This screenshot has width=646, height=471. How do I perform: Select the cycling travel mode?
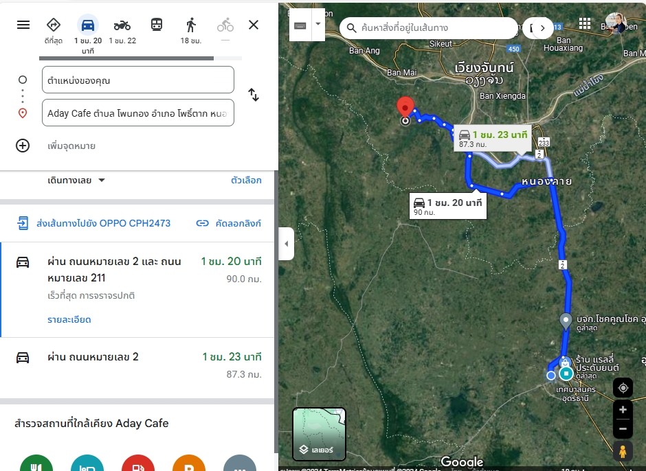tap(225, 25)
